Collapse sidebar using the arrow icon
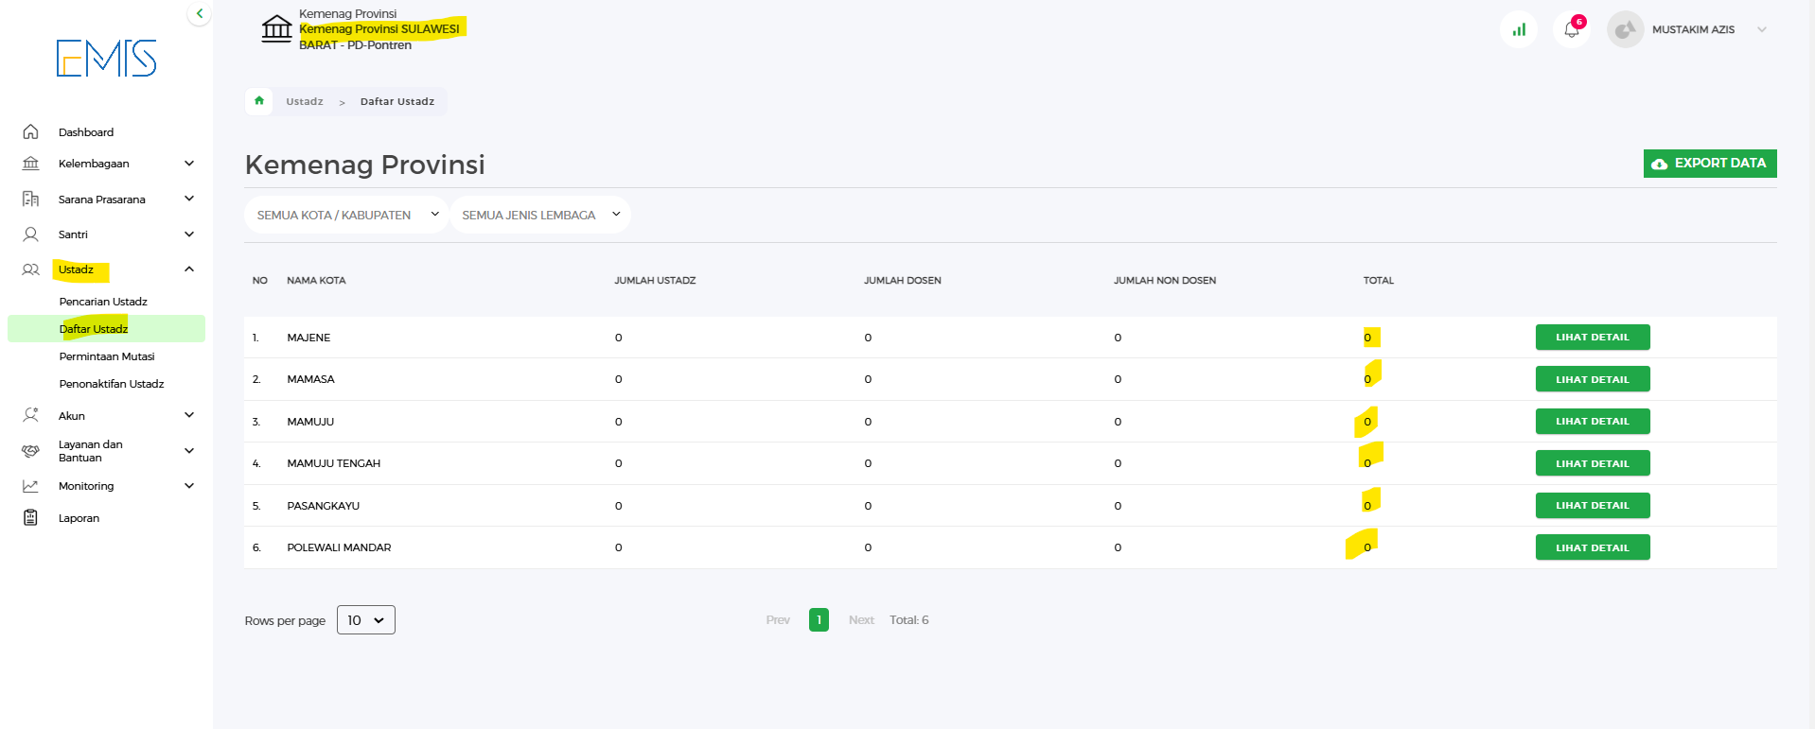1815x729 pixels. [x=199, y=13]
